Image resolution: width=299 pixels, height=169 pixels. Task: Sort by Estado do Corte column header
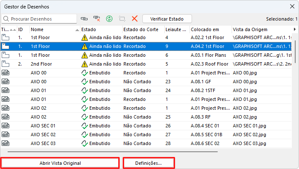[x=143, y=29]
